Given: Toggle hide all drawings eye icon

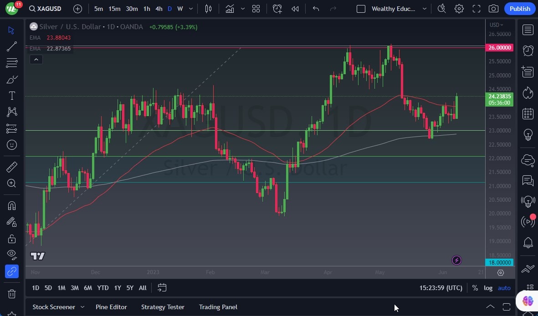Looking at the screenshot, I should 12,254.
